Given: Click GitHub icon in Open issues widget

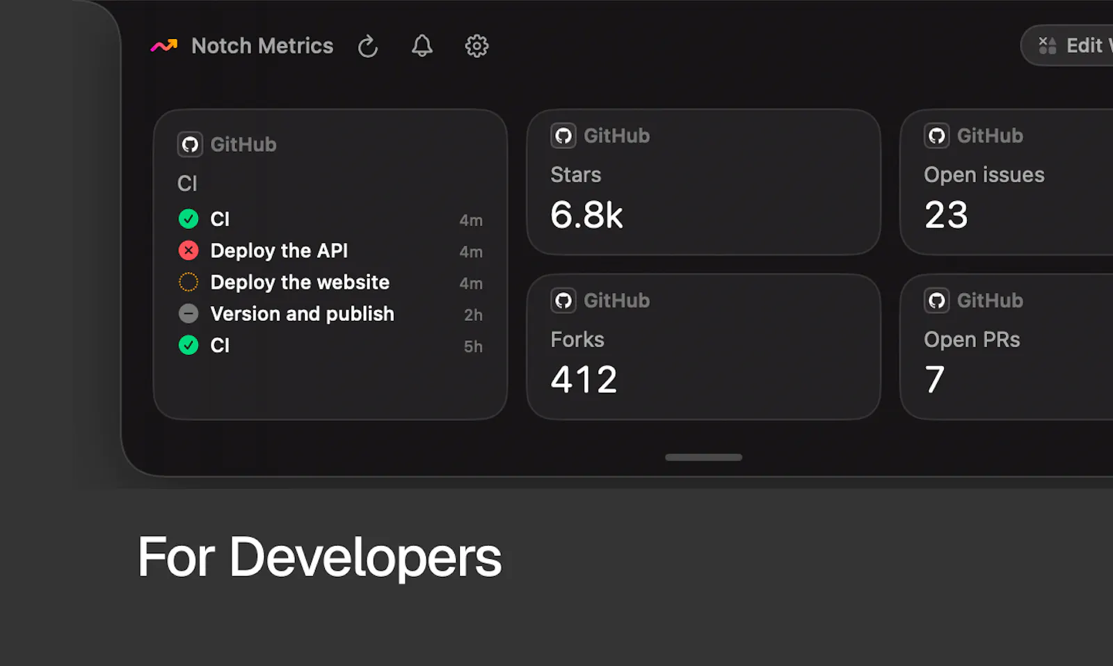Looking at the screenshot, I should [937, 136].
